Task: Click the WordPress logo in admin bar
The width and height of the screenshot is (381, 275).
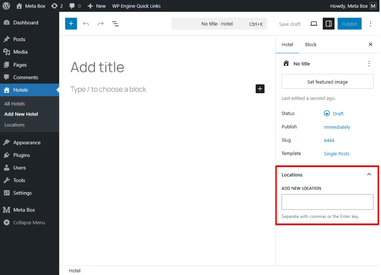Action: pyautogui.click(x=6, y=6)
